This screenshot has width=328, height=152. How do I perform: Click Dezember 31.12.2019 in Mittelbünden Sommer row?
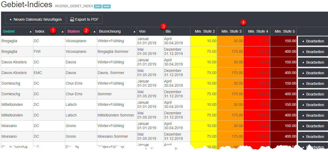click(177, 115)
